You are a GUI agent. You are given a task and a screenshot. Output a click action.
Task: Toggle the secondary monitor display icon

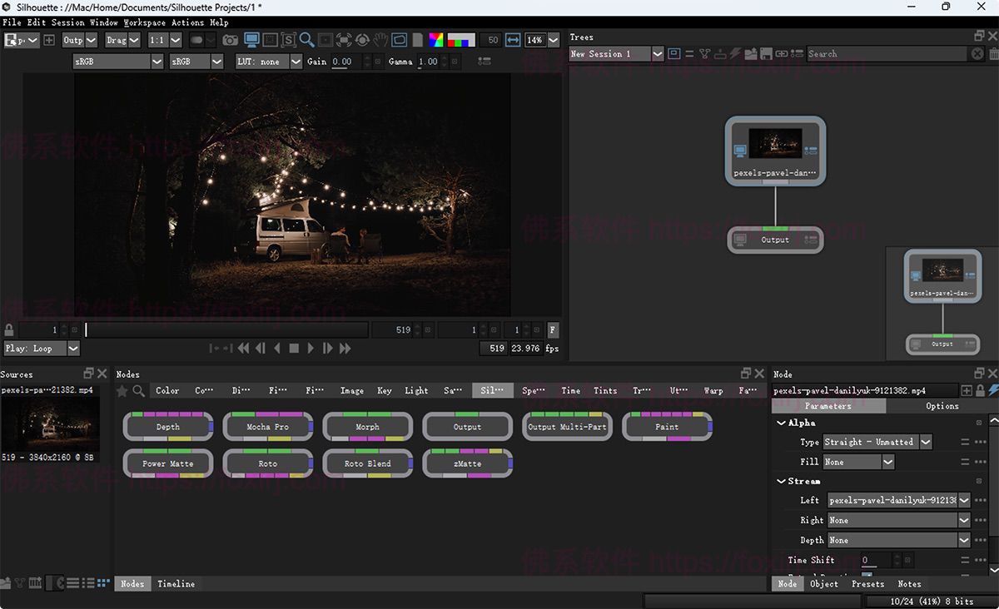[251, 40]
